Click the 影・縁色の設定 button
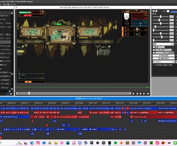The width and height of the screenshot is (177, 146). point(164,58)
